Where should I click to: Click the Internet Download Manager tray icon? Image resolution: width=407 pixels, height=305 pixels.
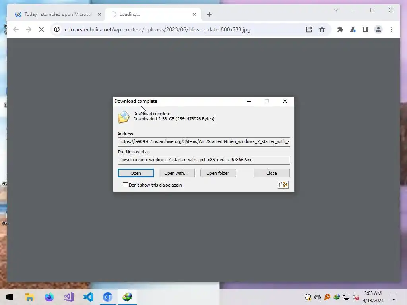tap(337, 297)
